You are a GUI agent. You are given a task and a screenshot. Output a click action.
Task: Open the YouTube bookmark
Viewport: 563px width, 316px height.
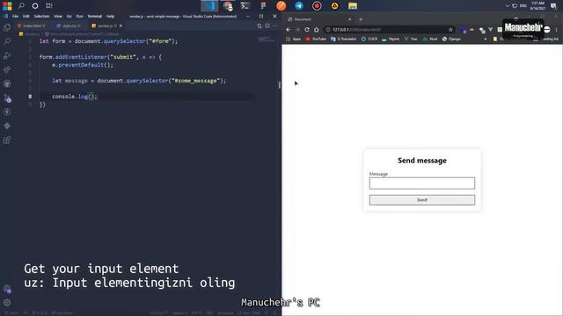point(316,39)
